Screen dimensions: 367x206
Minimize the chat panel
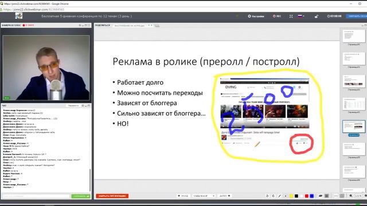click(85, 106)
